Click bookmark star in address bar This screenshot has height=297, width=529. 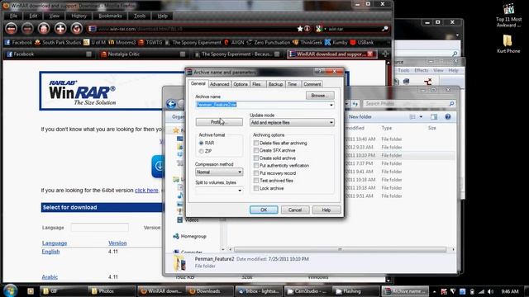point(300,29)
